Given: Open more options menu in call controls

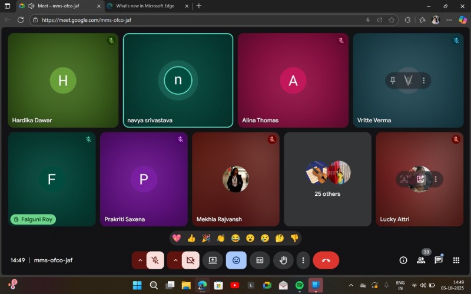Looking at the screenshot, I should [303, 260].
